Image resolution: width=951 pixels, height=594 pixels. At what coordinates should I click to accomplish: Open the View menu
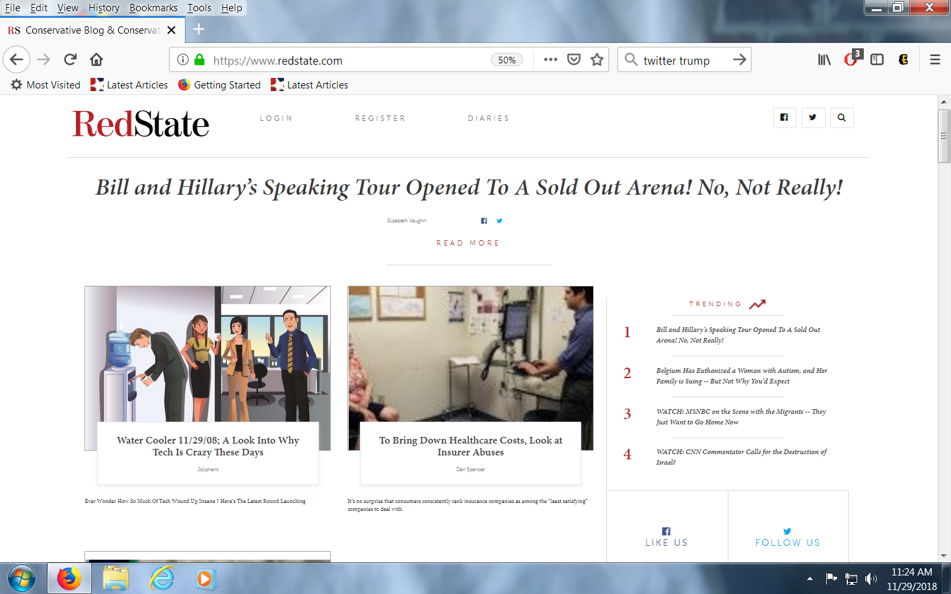point(67,8)
